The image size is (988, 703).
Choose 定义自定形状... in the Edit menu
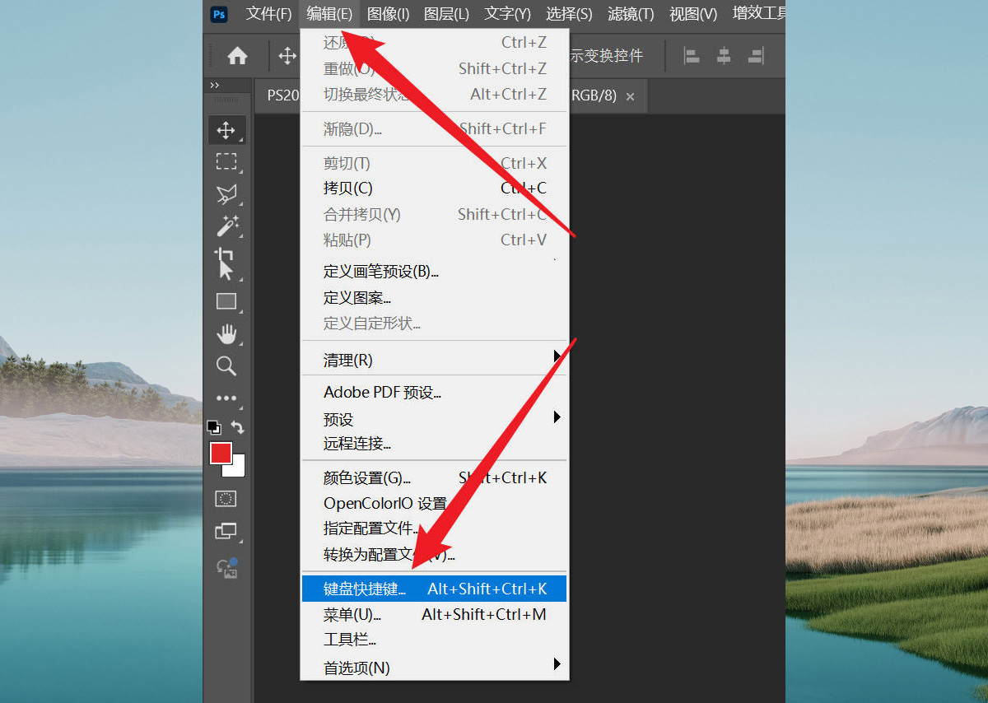pyautogui.click(x=435, y=324)
